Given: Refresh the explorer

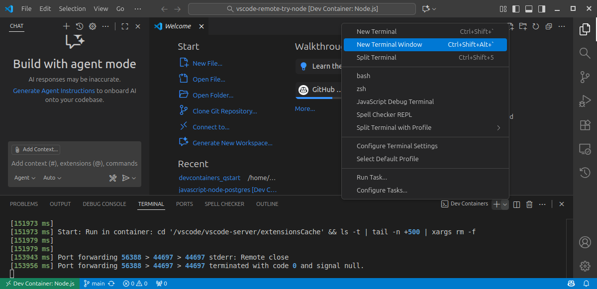Looking at the screenshot, I should click(x=535, y=26).
